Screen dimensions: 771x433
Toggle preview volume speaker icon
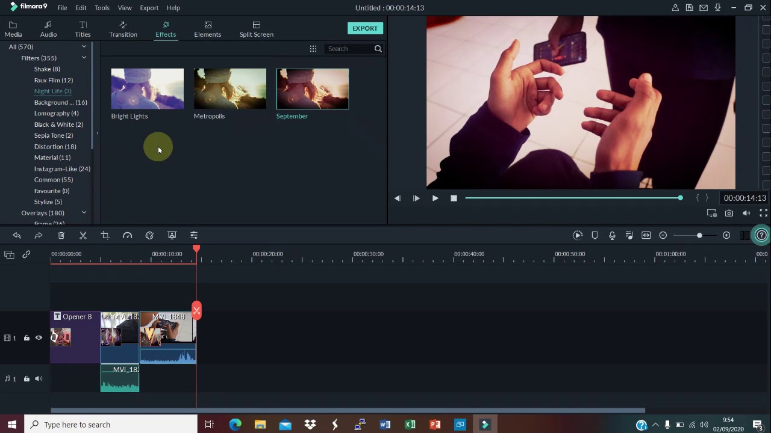point(746,213)
